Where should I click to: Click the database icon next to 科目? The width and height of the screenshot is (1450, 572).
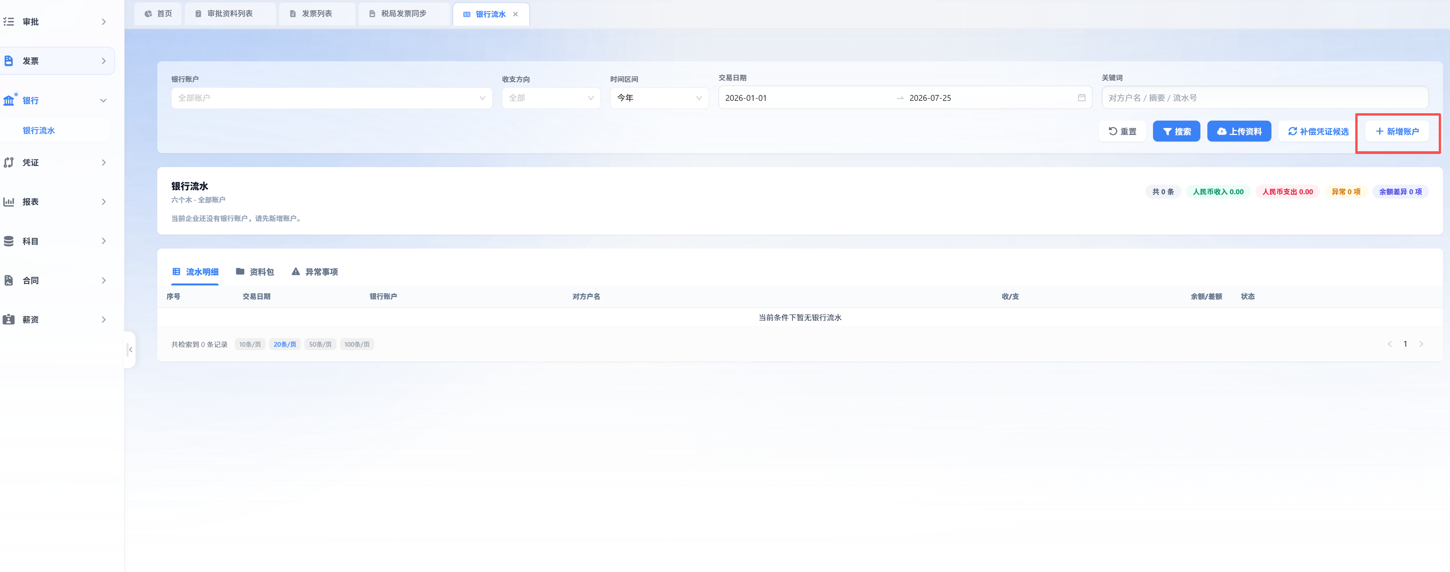click(x=9, y=241)
